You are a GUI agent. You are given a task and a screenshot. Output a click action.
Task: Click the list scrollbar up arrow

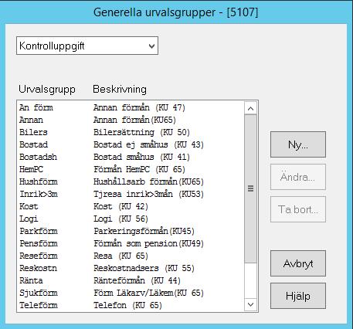click(250, 108)
